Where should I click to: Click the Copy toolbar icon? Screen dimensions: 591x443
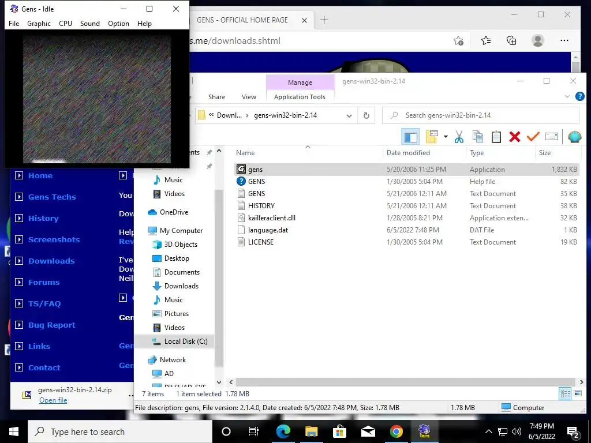point(477,137)
